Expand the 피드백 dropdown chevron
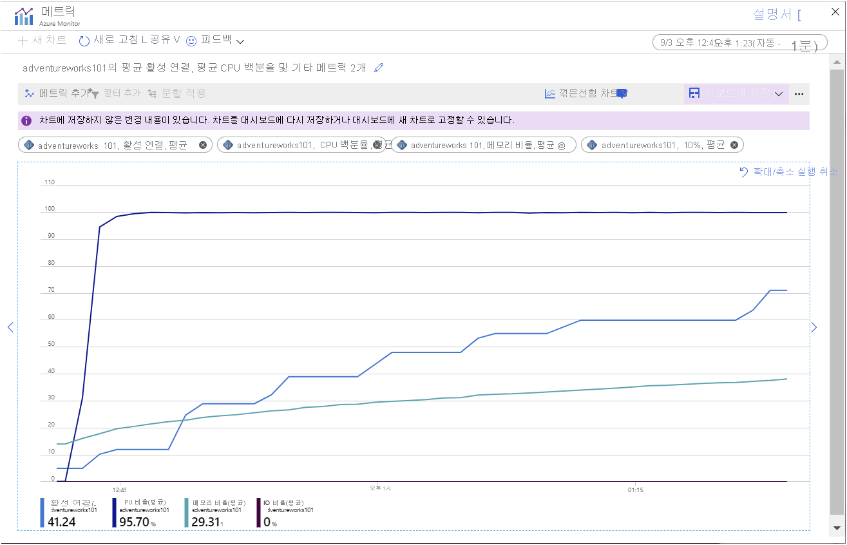Screen dimensions: 847x545 coord(240,41)
